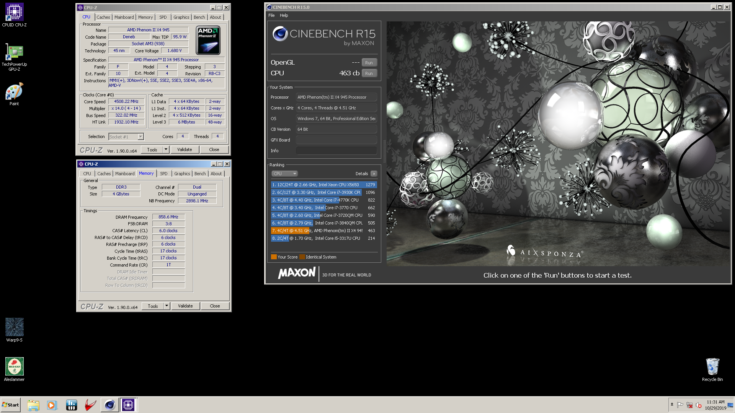Click the MAXON logo at the bottom
The width and height of the screenshot is (735, 413).
pyautogui.click(x=297, y=273)
